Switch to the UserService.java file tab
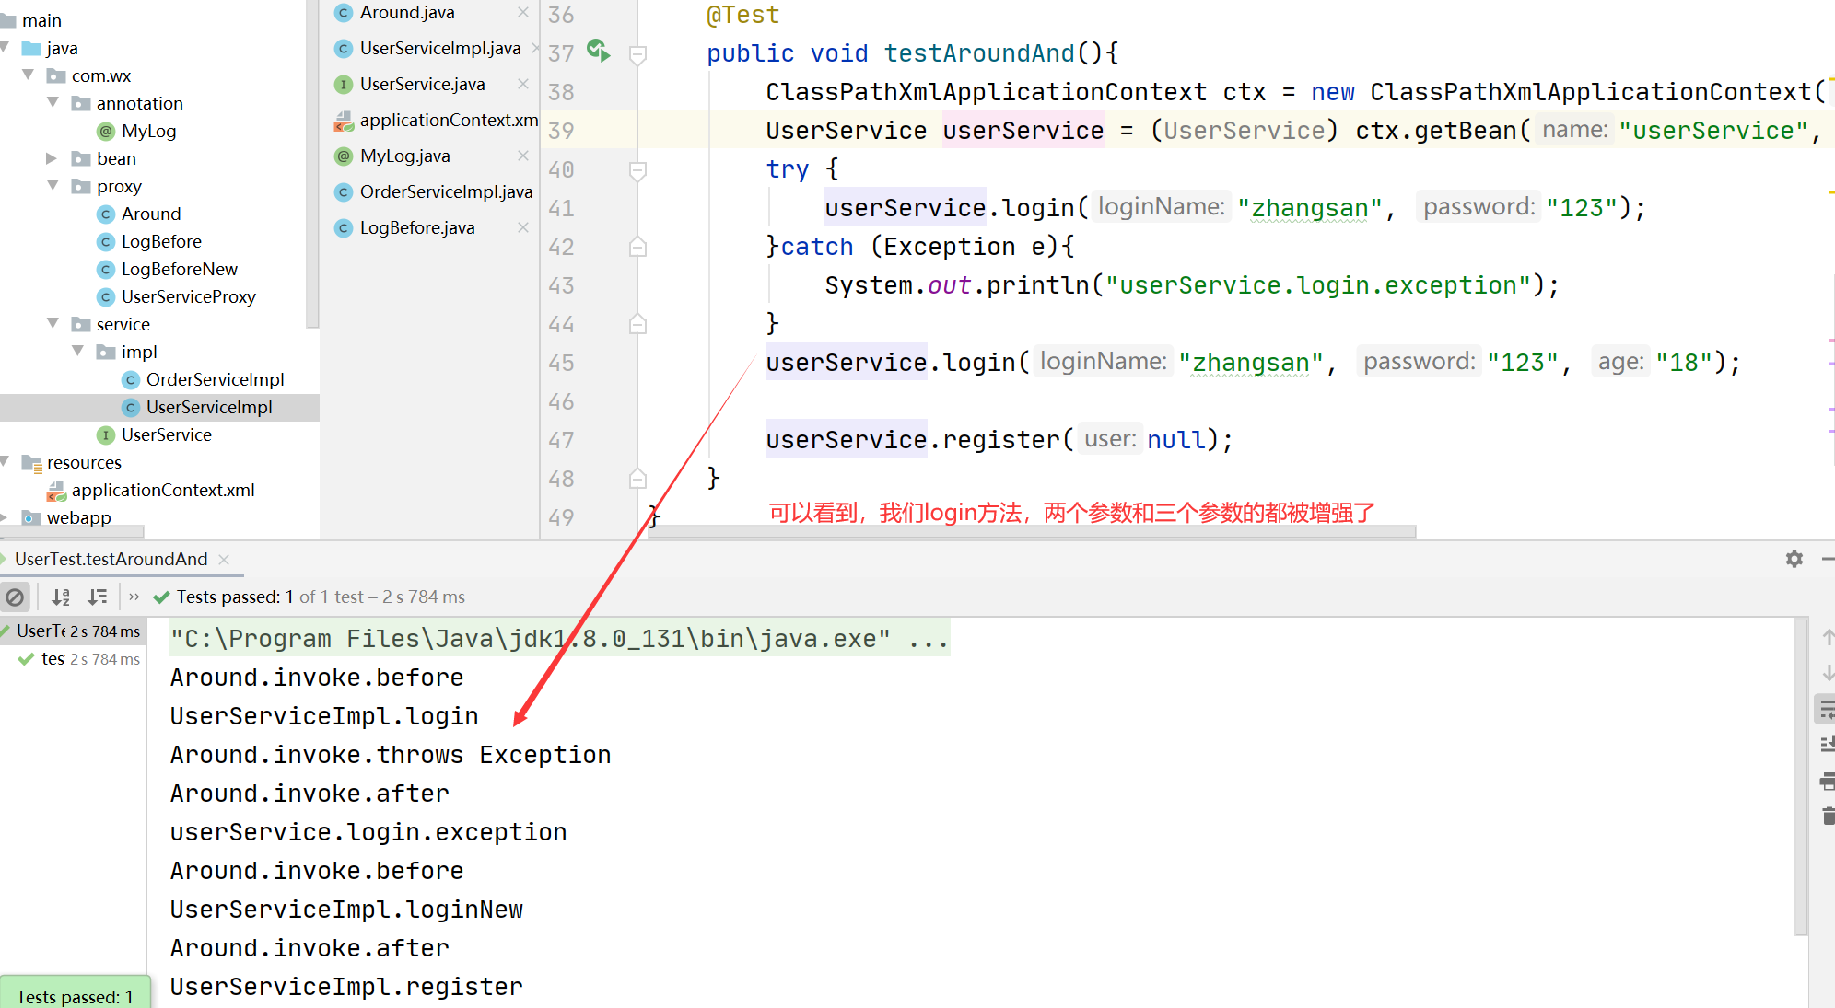Image resolution: width=1835 pixels, height=1008 pixels. [x=422, y=84]
